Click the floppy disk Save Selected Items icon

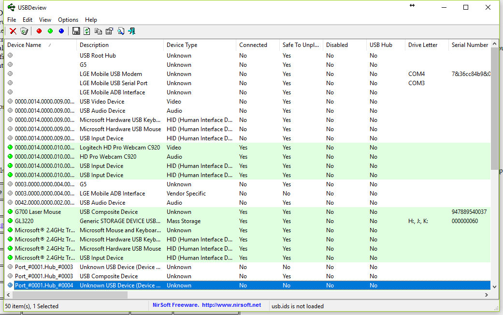[x=76, y=31]
